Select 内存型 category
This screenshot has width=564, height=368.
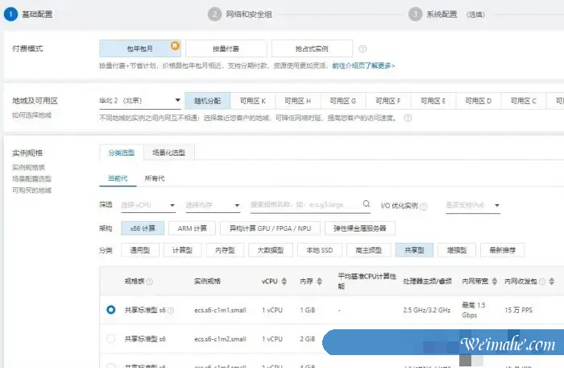[x=225, y=250]
